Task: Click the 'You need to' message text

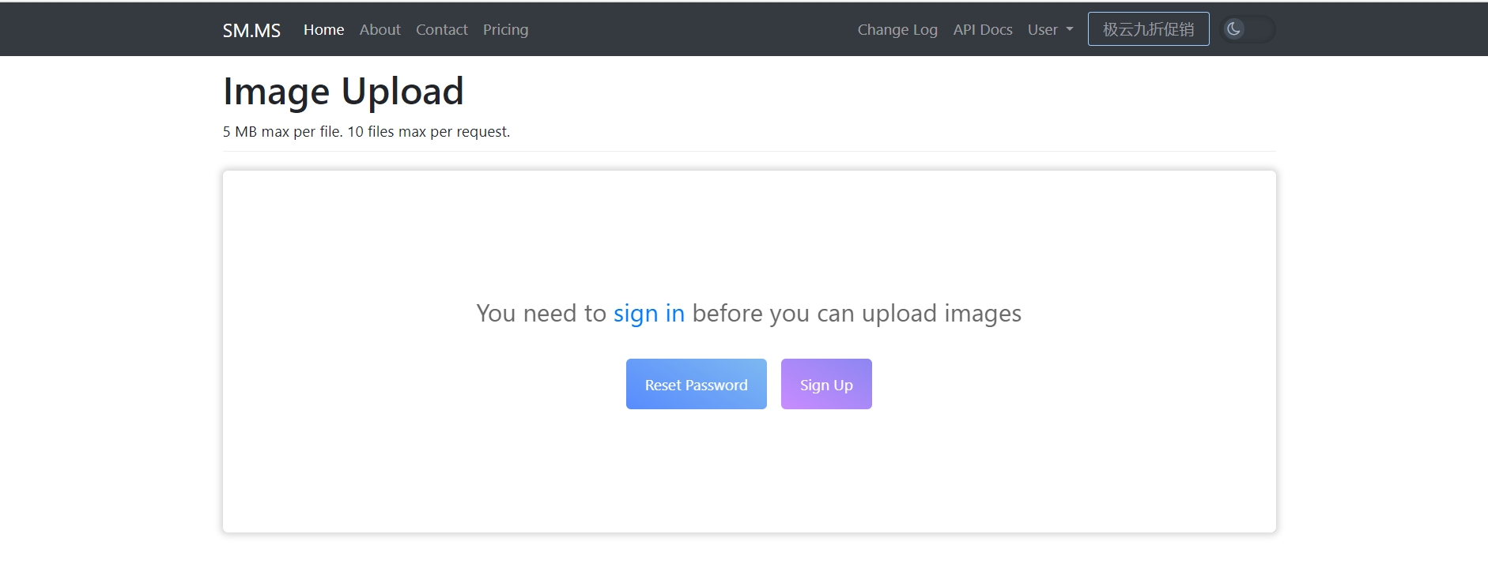Action: pyautogui.click(x=541, y=314)
